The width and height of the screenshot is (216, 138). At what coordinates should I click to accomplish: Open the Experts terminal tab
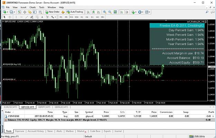click(x=107, y=131)
